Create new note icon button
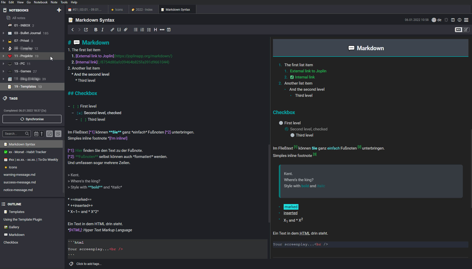472x269 pixels. coord(58,134)
